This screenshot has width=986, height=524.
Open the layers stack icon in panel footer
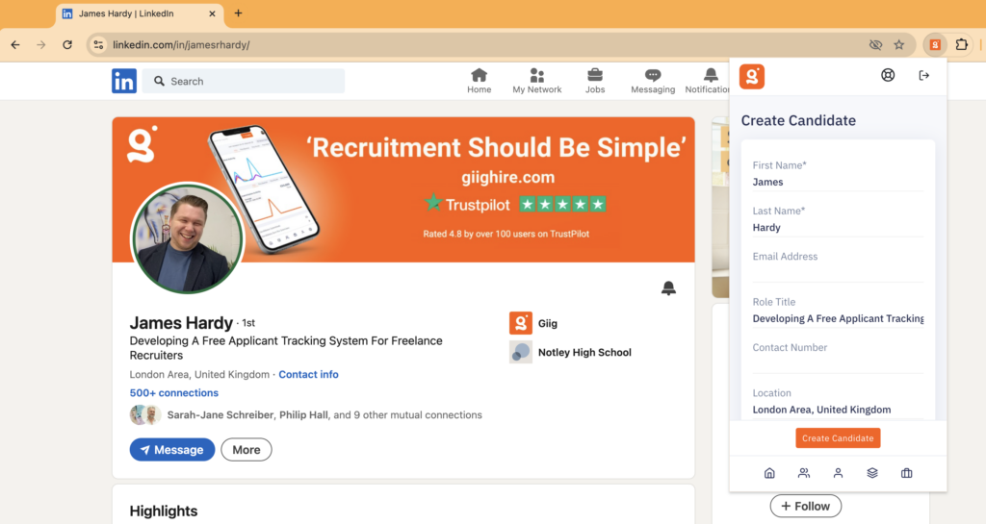[872, 473]
